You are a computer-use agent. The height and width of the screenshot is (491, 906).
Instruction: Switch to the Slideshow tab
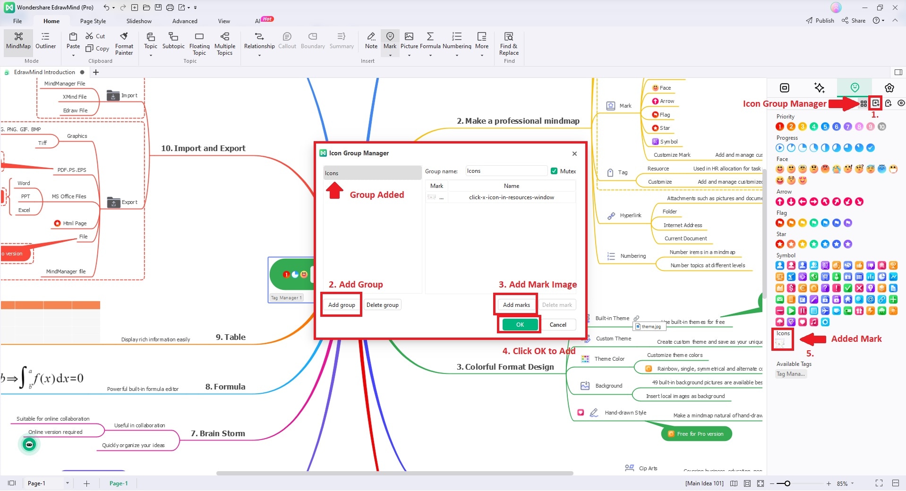tap(139, 21)
